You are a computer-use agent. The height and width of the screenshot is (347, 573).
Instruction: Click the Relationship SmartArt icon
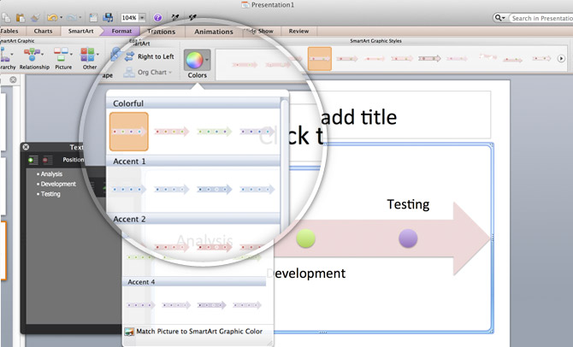click(32, 55)
